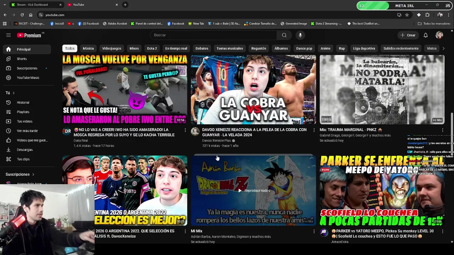Click the Davoo Xeneize Plus channel avatar
Image resolution: width=454 pixels, height=255 pixels.
tap(195, 131)
